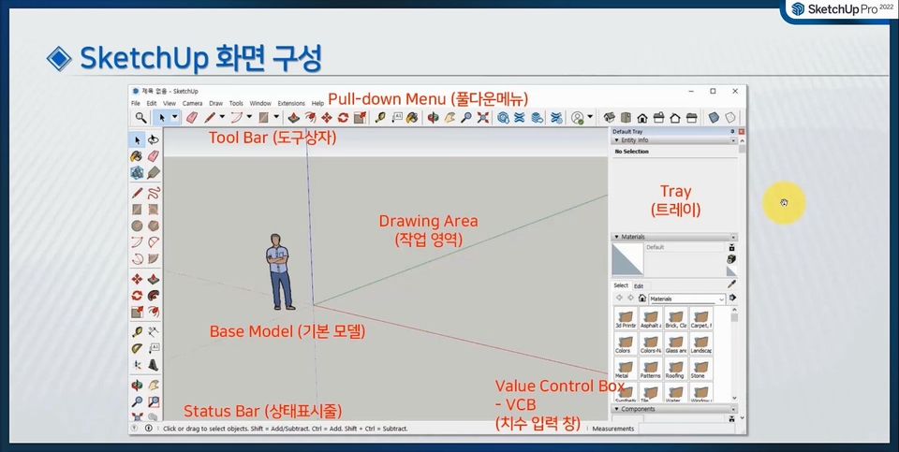Viewport: 899px width, 452px height.
Task: Click the materials Details arrow button
Action: [732, 298]
